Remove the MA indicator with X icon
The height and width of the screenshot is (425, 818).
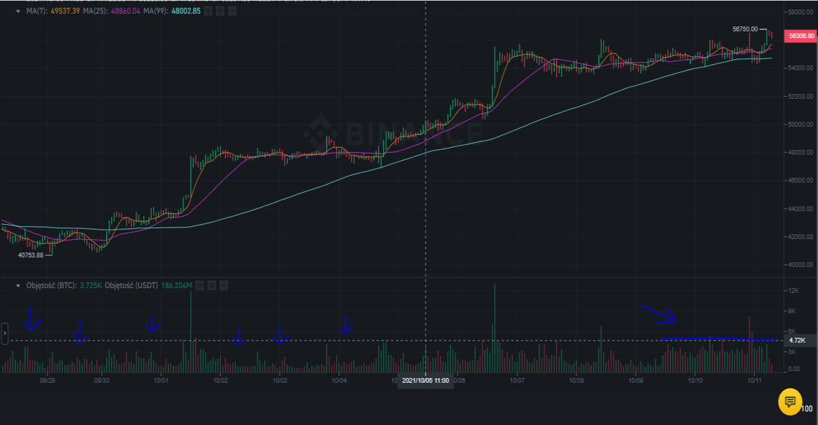click(x=232, y=11)
